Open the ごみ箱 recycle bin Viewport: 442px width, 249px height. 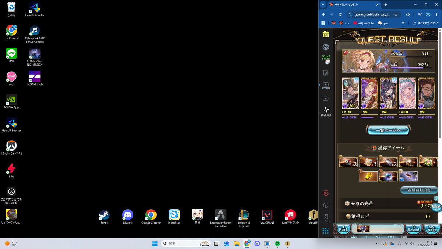click(x=11, y=9)
